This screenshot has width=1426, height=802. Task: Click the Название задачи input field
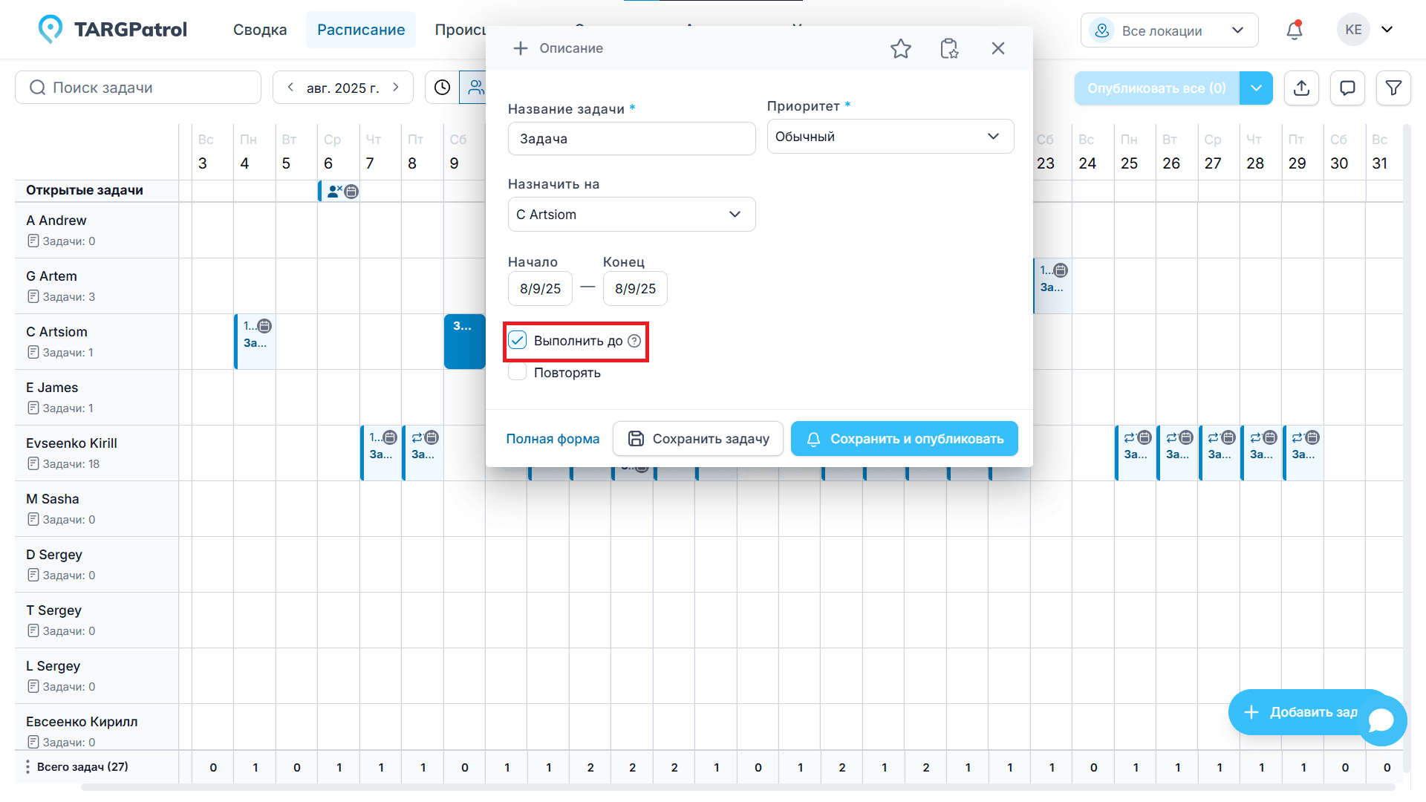(631, 139)
